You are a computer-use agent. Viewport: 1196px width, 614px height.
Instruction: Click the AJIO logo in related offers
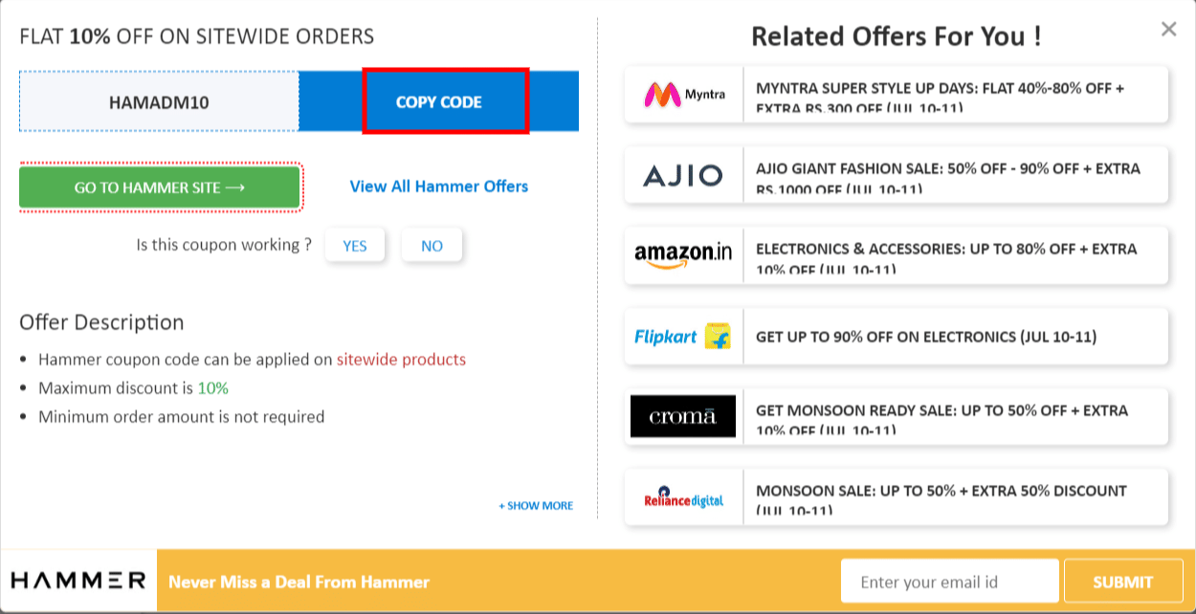point(683,175)
